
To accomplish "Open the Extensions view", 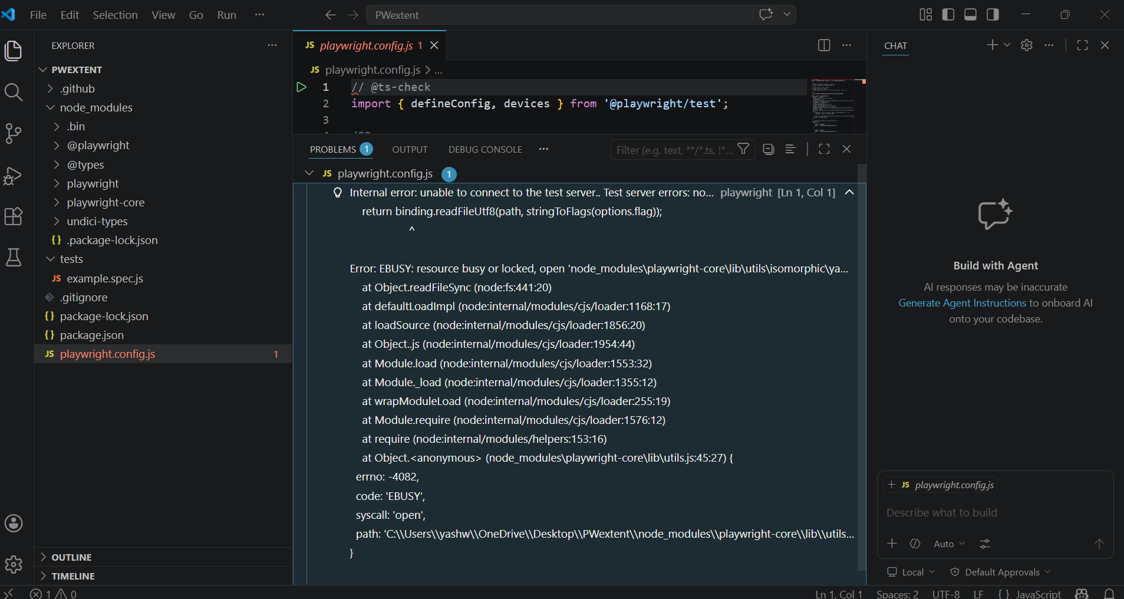I will [x=14, y=216].
